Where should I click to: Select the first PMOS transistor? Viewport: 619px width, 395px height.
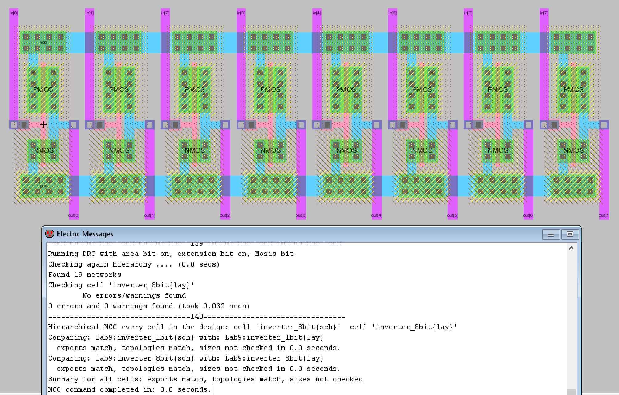[43, 89]
